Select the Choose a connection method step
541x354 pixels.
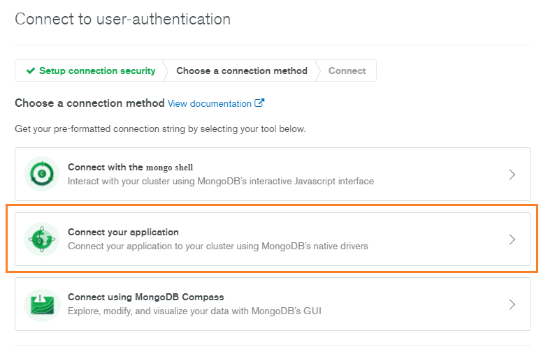pyautogui.click(x=241, y=71)
